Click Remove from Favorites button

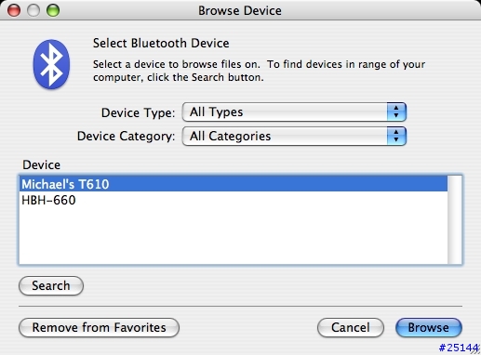point(99,327)
